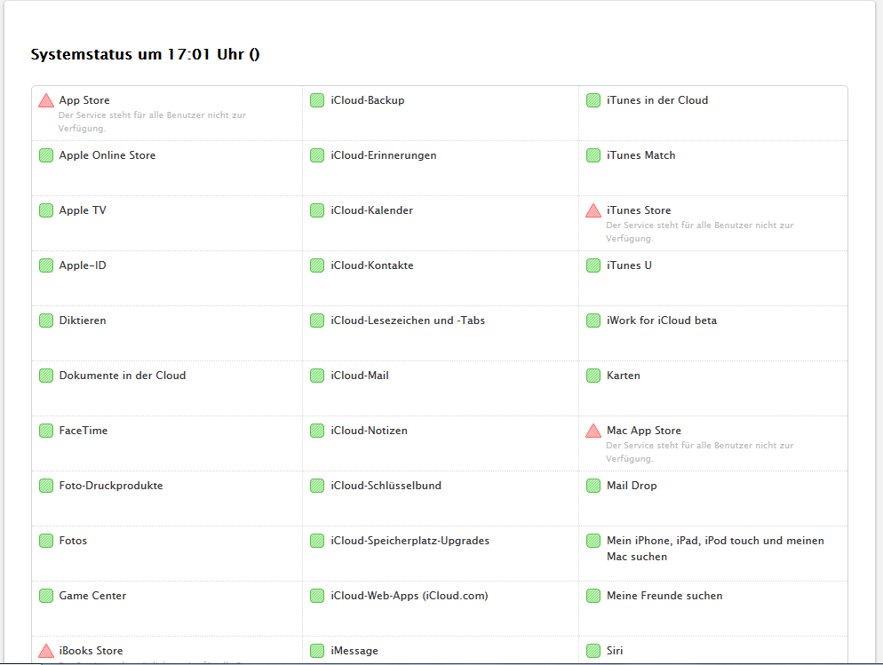Click the green status icon for iCloud-Mail
The height and width of the screenshot is (665, 883).
pos(317,376)
